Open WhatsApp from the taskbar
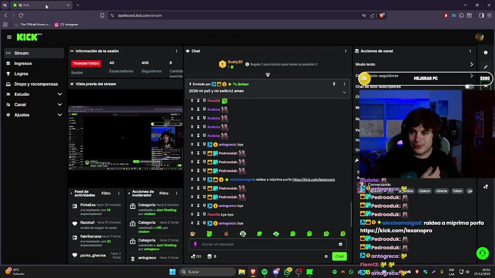The width and height of the screenshot is (495, 278). tap(287, 272)
